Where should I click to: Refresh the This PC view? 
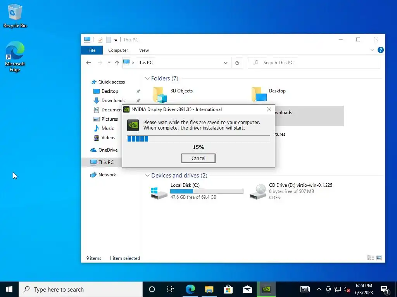tap(237, 63)
